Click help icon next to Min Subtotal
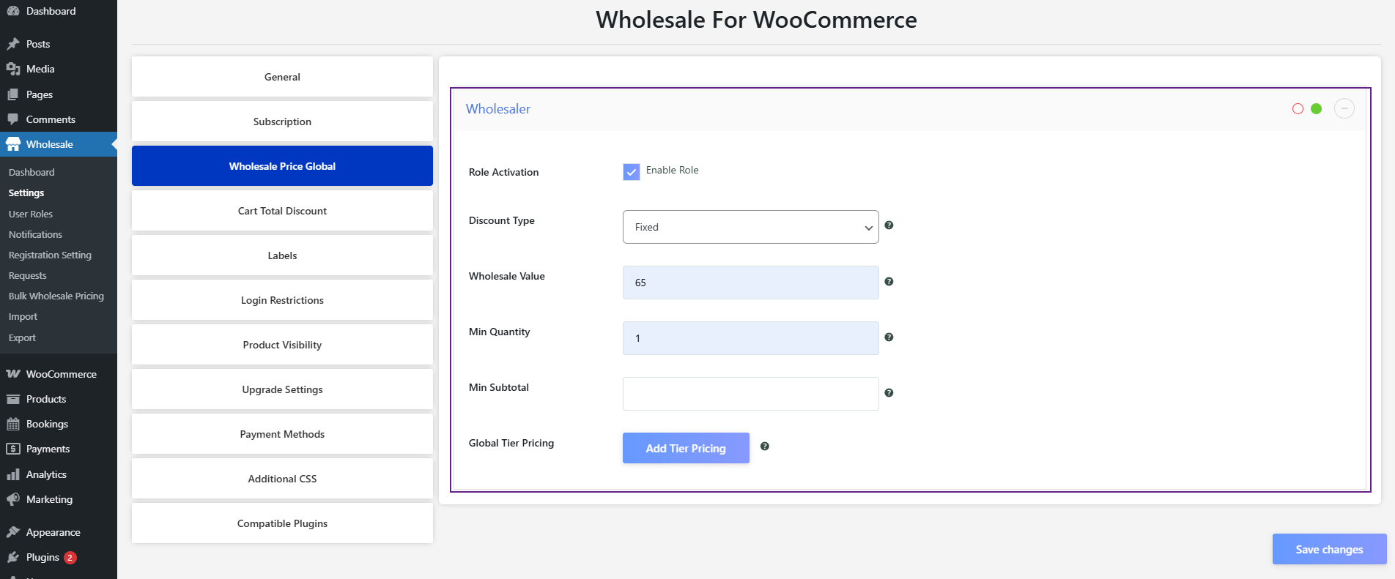Image resolution: width=1395 pixels, height=579 pixels. (889, 393)
